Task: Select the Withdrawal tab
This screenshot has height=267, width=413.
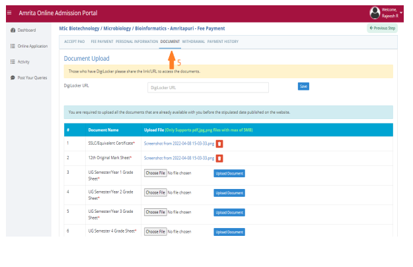Action: point(193,42)
